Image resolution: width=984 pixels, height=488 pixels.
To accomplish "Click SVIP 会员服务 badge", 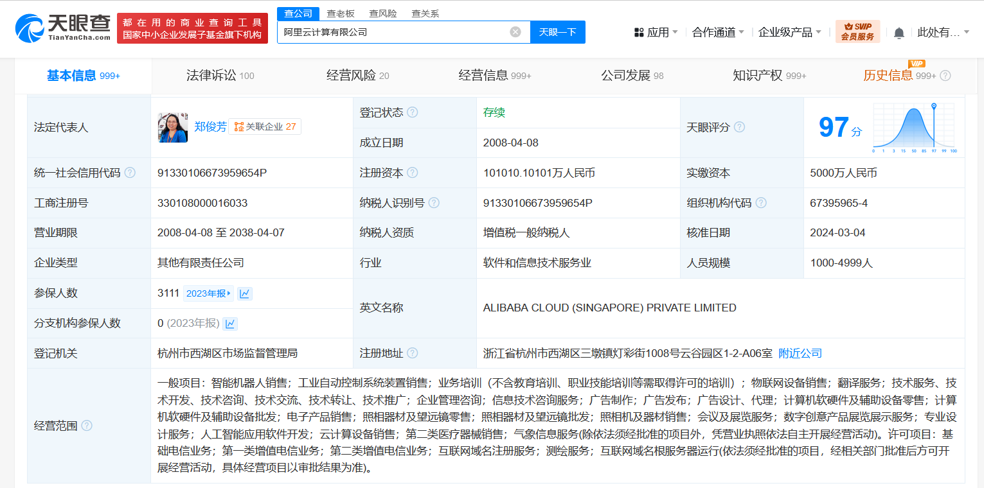I will click(857, 31).
